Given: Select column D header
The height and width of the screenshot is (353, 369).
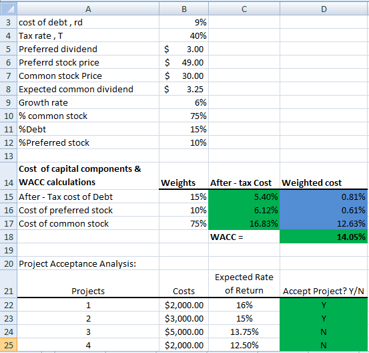Looking at the screenshot, I should 324,9.
